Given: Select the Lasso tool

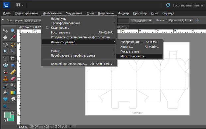Looking at the screenshot, I should click(x=13, y=45).
